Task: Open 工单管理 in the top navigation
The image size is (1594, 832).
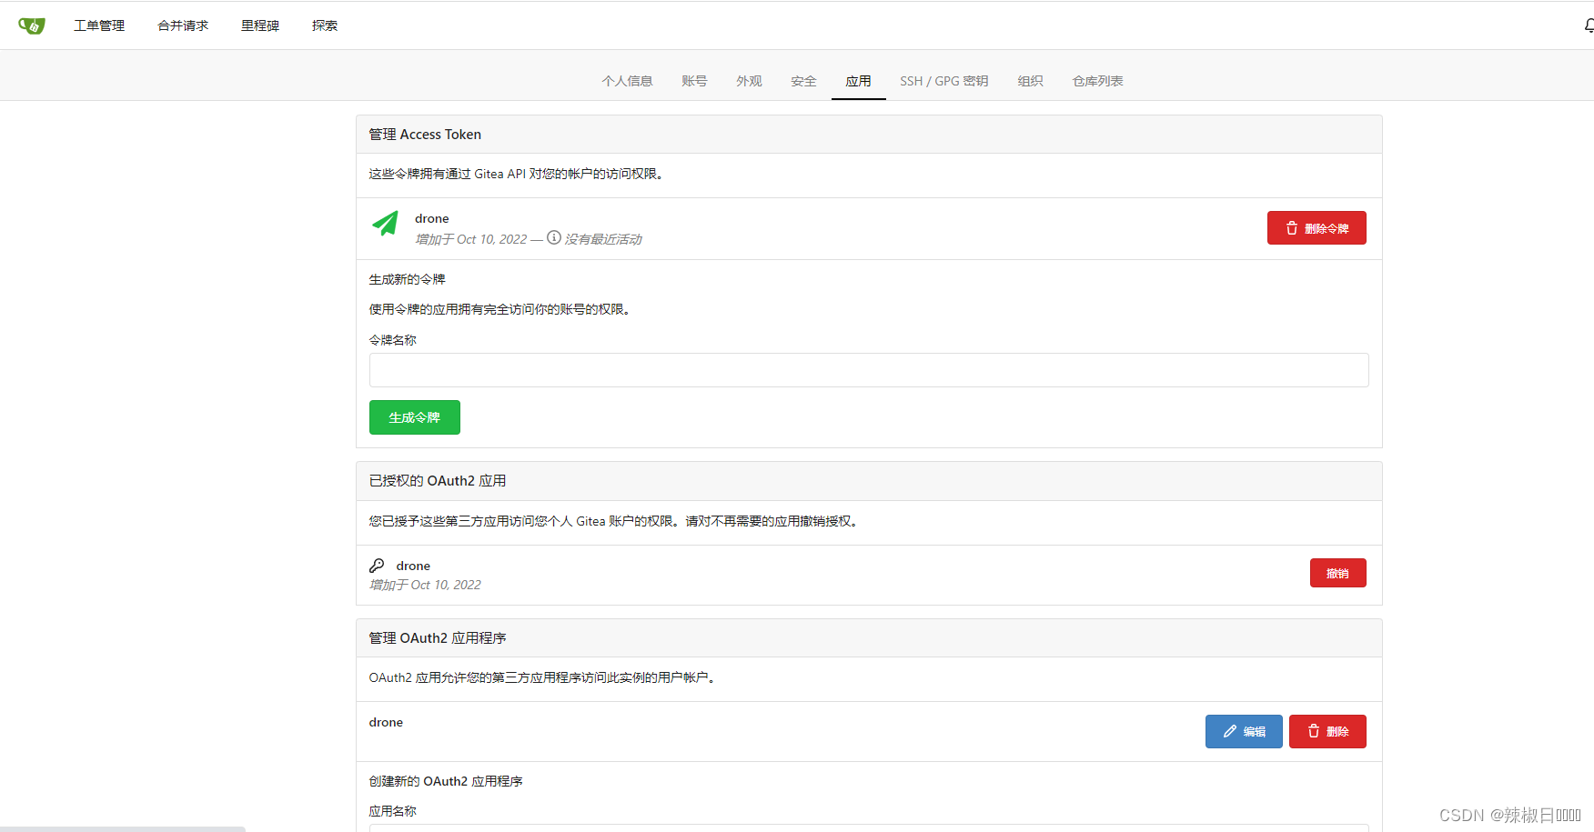Action: pos(99,25)
